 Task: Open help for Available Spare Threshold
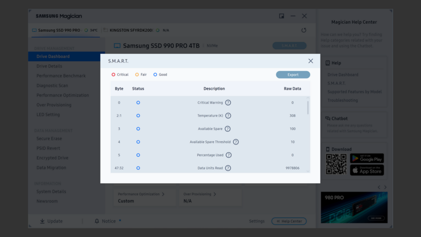coord(236,142)
